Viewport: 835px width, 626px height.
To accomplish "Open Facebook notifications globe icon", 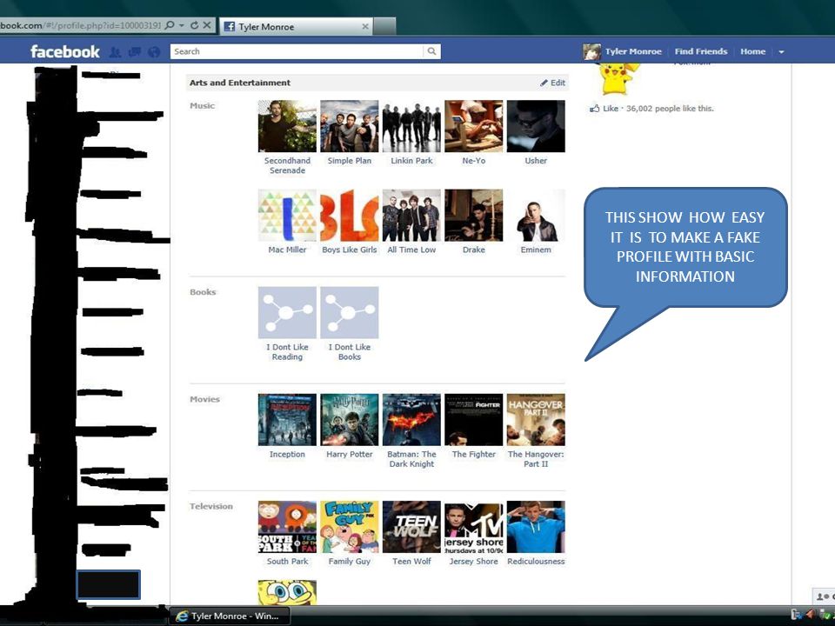I will (154, 51).
